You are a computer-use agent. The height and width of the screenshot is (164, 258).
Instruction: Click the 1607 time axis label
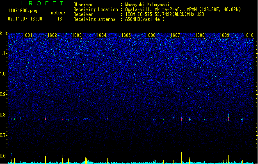(176, 35)
